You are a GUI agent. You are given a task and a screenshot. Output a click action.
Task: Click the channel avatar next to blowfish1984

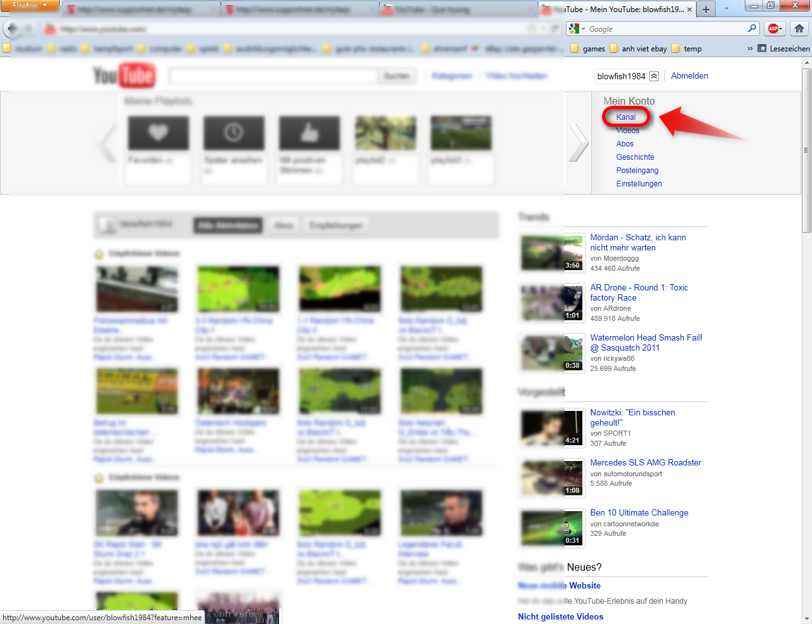coord(107,224)
